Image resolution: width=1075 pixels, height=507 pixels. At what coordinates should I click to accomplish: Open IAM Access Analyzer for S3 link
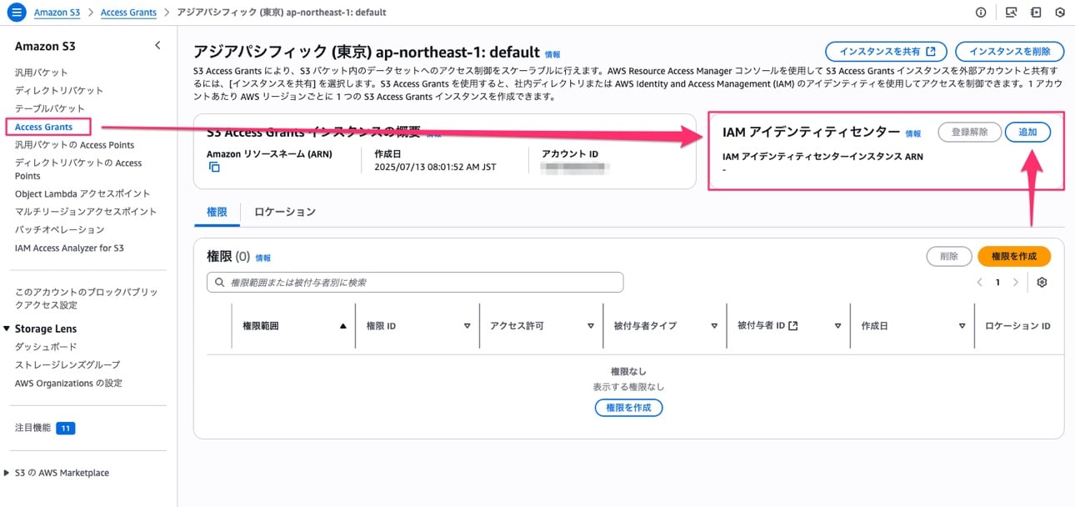[x=70, y=248]
